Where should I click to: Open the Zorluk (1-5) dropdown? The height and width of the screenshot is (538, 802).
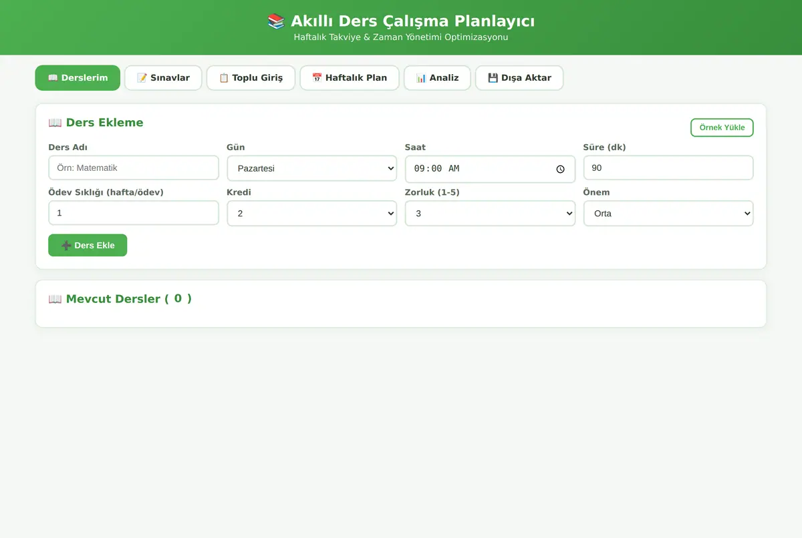coord(490,214)
